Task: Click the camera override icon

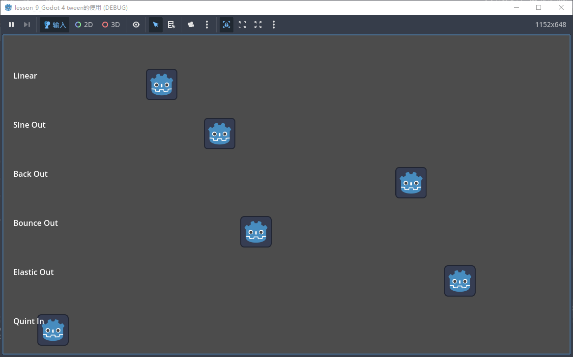Action: [191, 25]
